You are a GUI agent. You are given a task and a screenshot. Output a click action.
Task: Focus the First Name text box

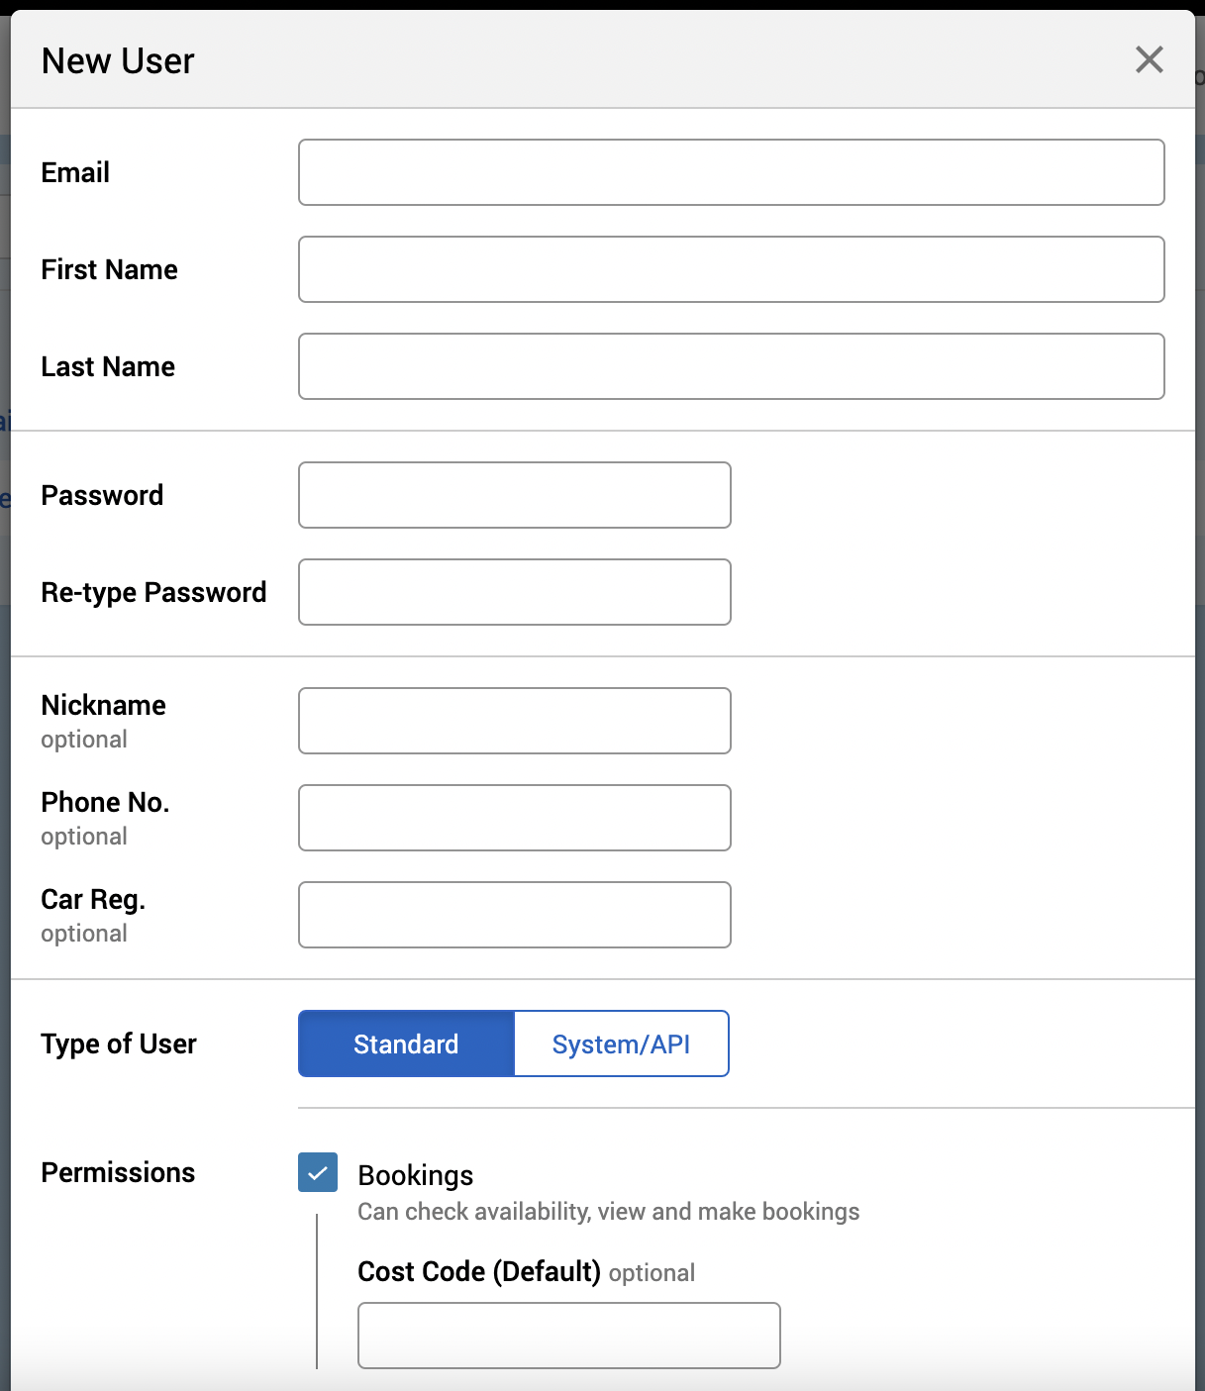point(731,269)
